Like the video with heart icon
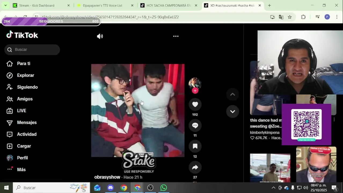The image size is (343, 193). (x=195, y=104)
